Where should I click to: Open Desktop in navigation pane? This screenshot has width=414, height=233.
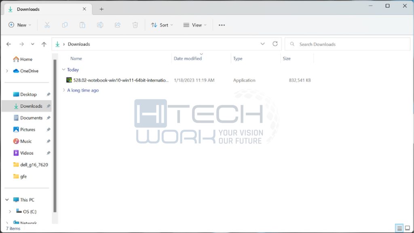(x=25, y=94)
